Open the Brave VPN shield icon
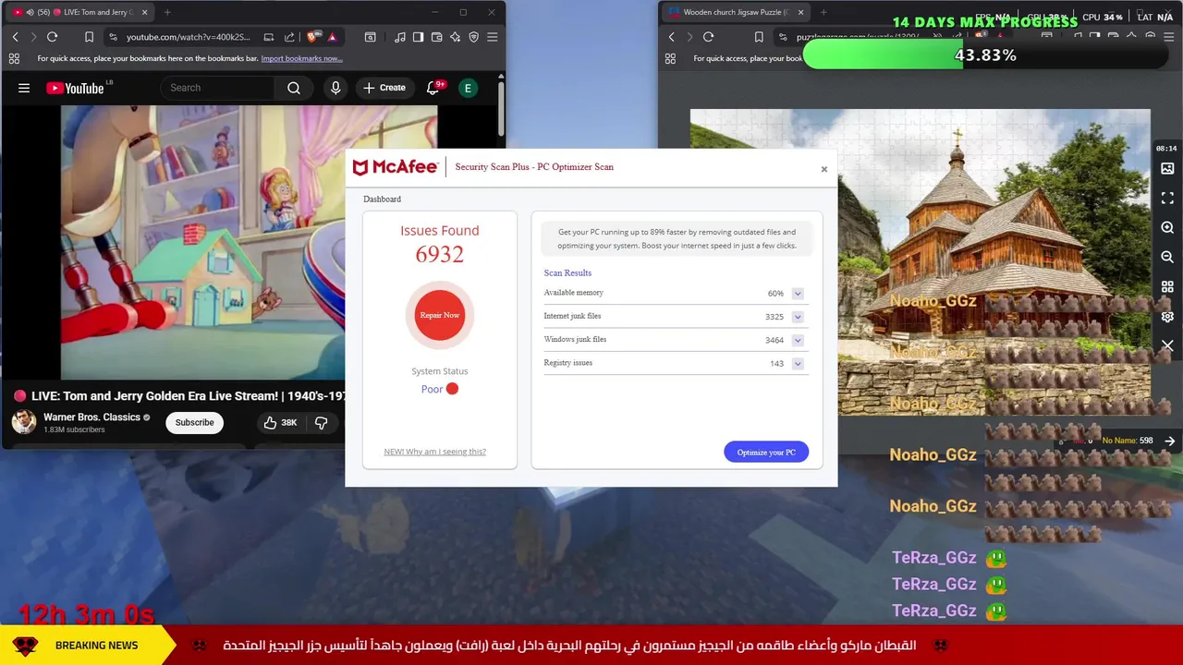This screenshot has width=1183, height=665. [473, 37]
